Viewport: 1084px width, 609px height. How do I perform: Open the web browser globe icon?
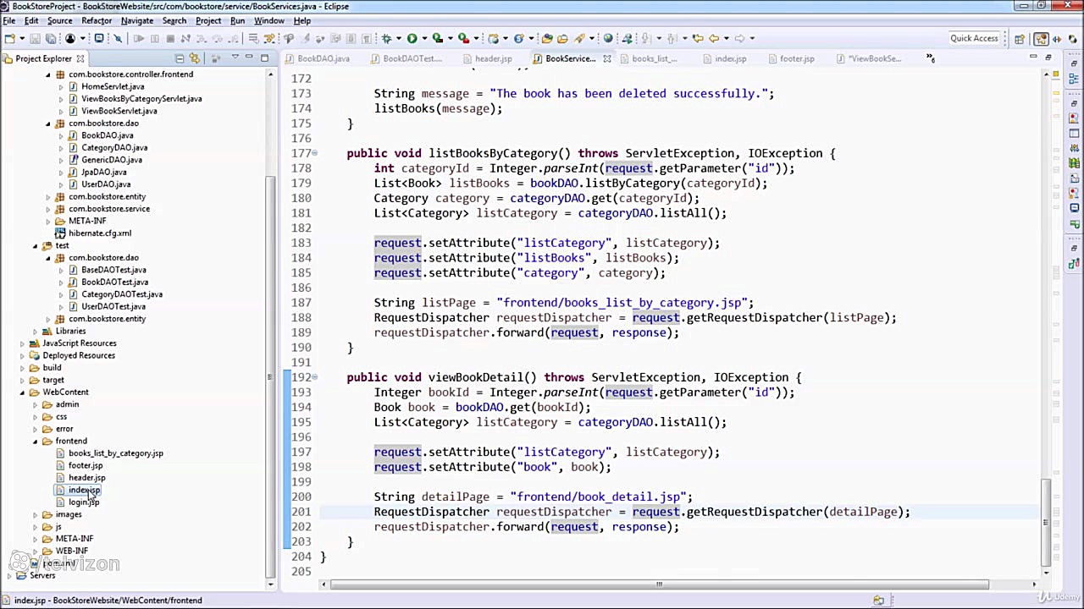(x=607, y=38)
